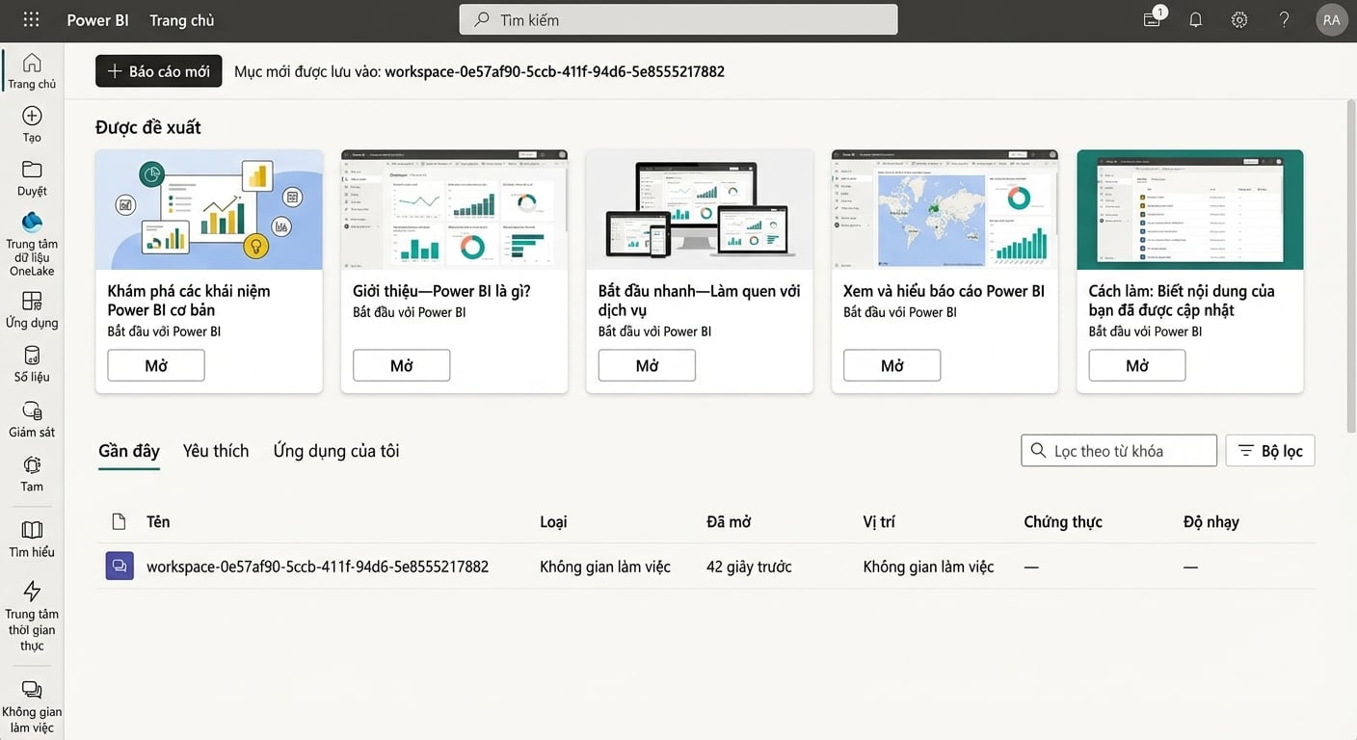Open the Tam sidebar icon
The width and height of the screenshot is (1357, 740).
pos(32,474)
